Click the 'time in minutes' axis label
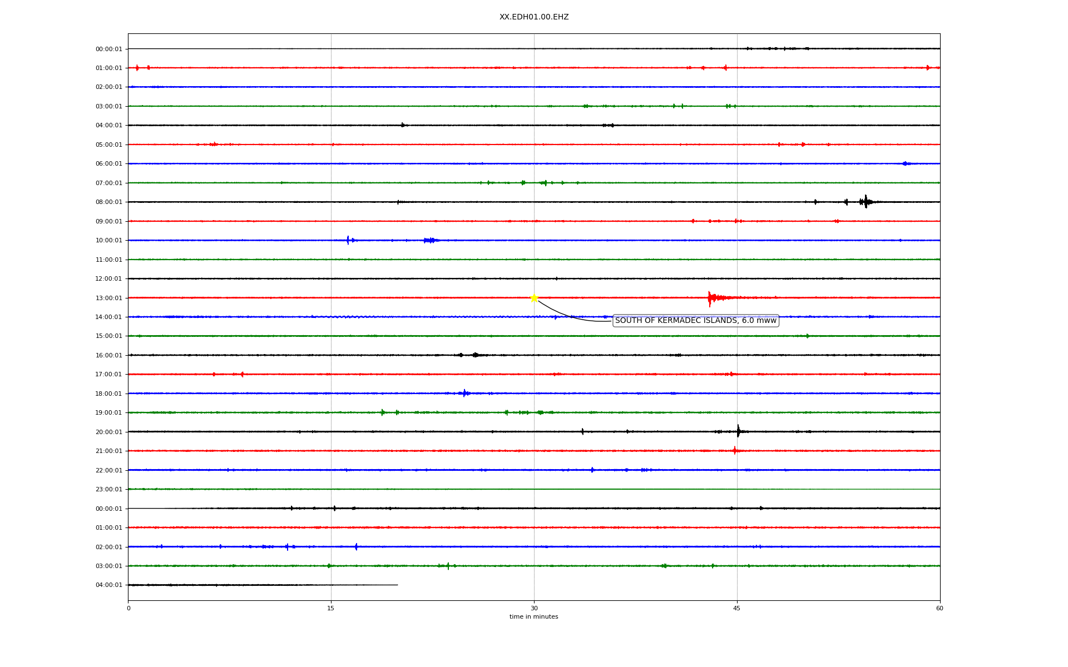 [533, 617]
